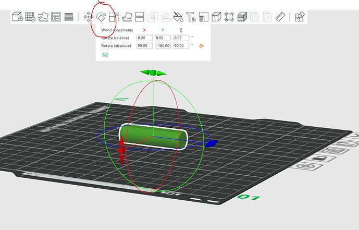Click the green icon below the Rotate (absolute) row

pyautogui.click(x=105, y=55)
